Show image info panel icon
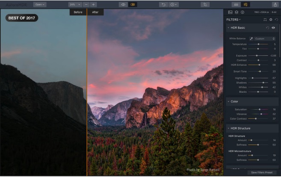281x177 pixels. click(x=242, y=12)
